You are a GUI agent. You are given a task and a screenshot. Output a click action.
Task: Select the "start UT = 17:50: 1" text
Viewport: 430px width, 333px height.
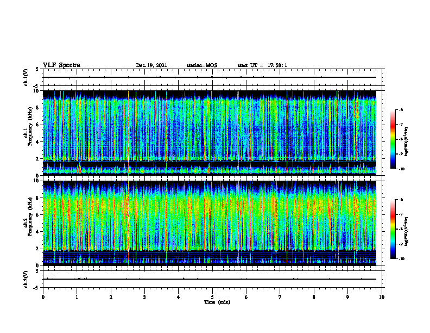coord(262,65)
